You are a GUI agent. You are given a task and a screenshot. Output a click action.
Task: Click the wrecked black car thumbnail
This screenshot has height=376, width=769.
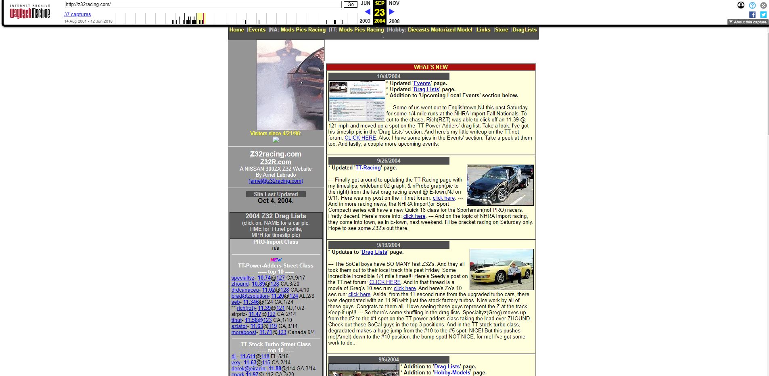pyautogui.click(x=500, y=185)
